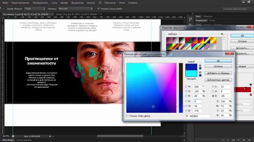Viewport: 254px width, 142px height.
Task: Click the red gradient preview bar
Action: pyautogui.click(x=242, y=90)
